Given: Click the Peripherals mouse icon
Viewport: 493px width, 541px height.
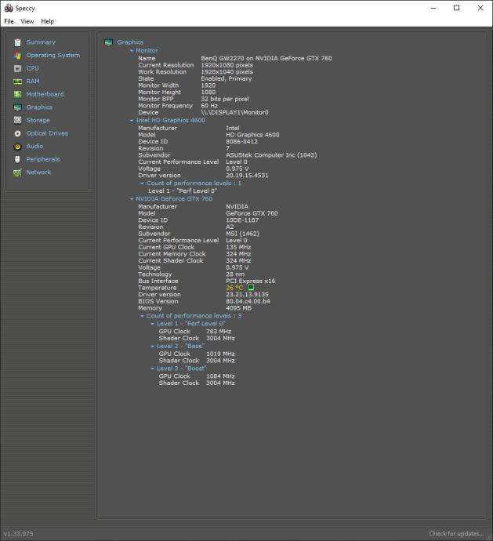Looking at the screenshot, I should (17, 159).
